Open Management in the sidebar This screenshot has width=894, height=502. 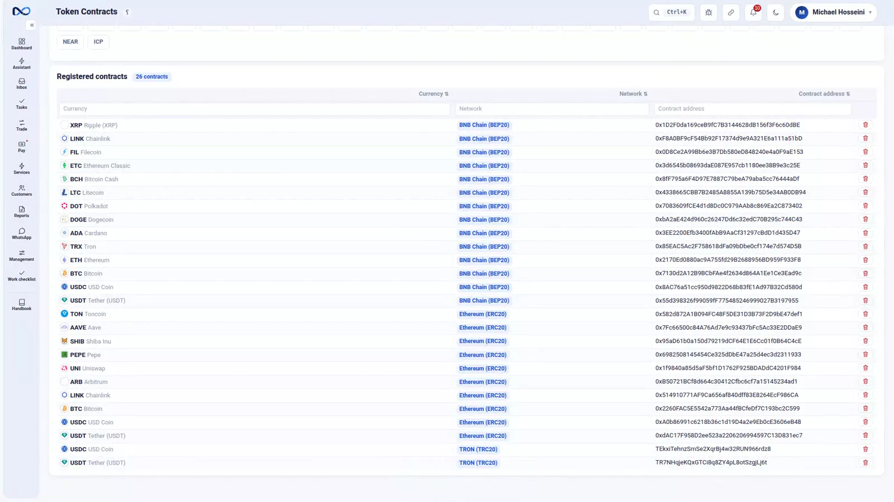coord(22,255)
